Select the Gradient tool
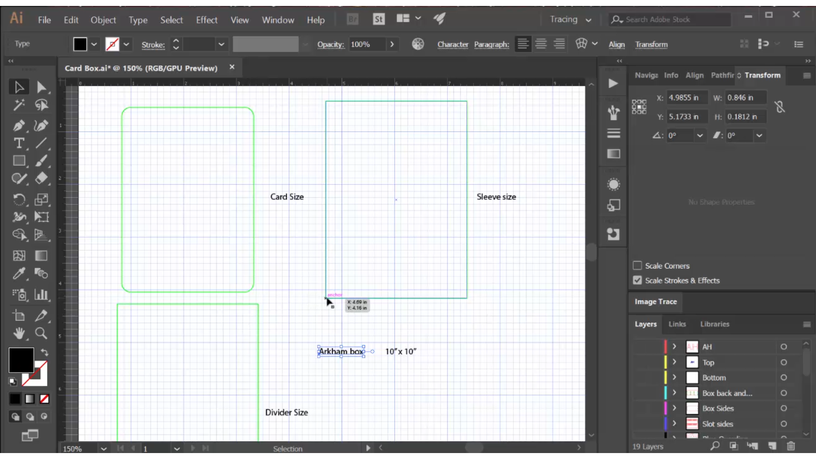 pos(41,256)
